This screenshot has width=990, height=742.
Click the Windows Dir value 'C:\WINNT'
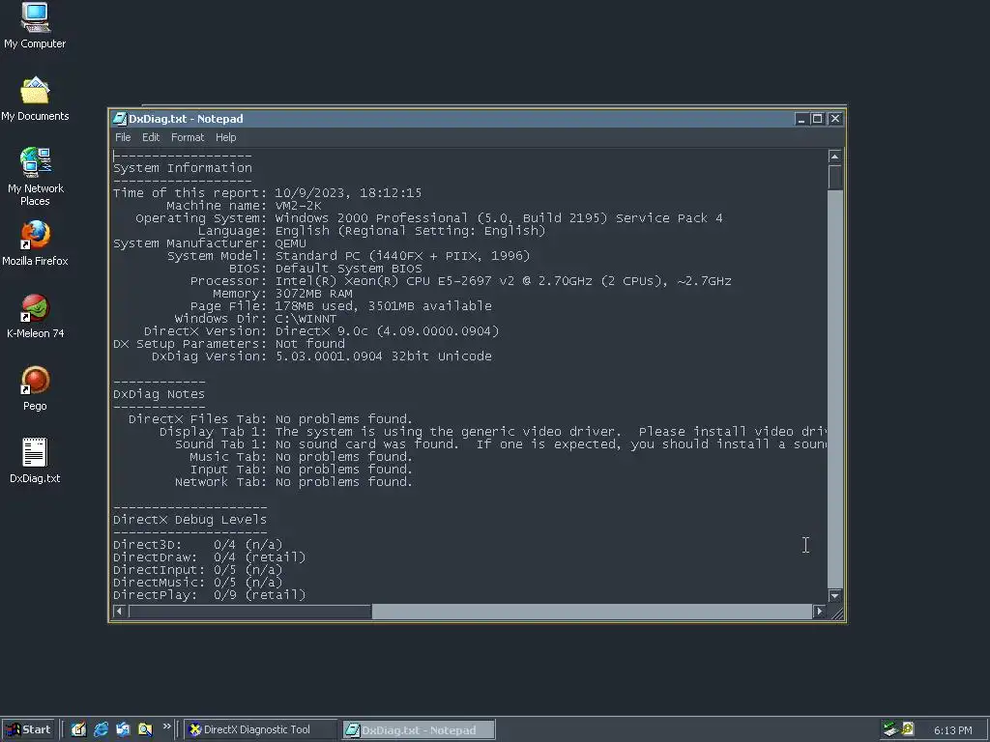(x=306, y=319)
